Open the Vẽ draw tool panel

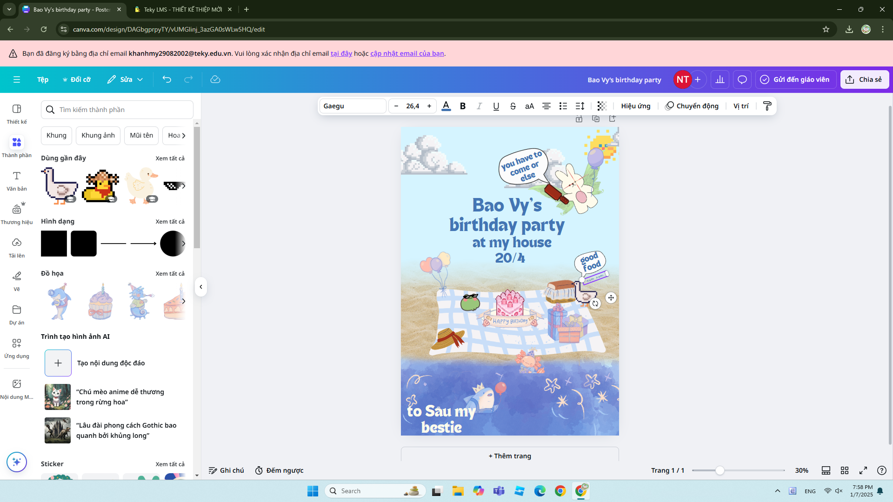click(x=17, y=281)
